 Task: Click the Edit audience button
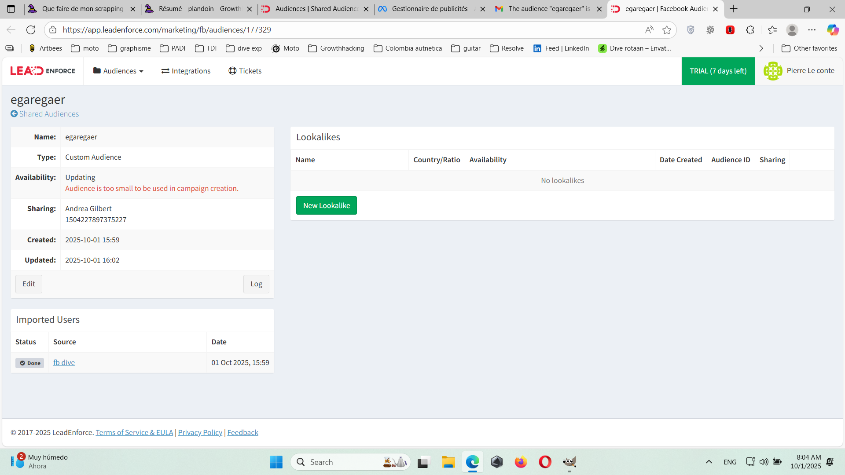point(29,284)
